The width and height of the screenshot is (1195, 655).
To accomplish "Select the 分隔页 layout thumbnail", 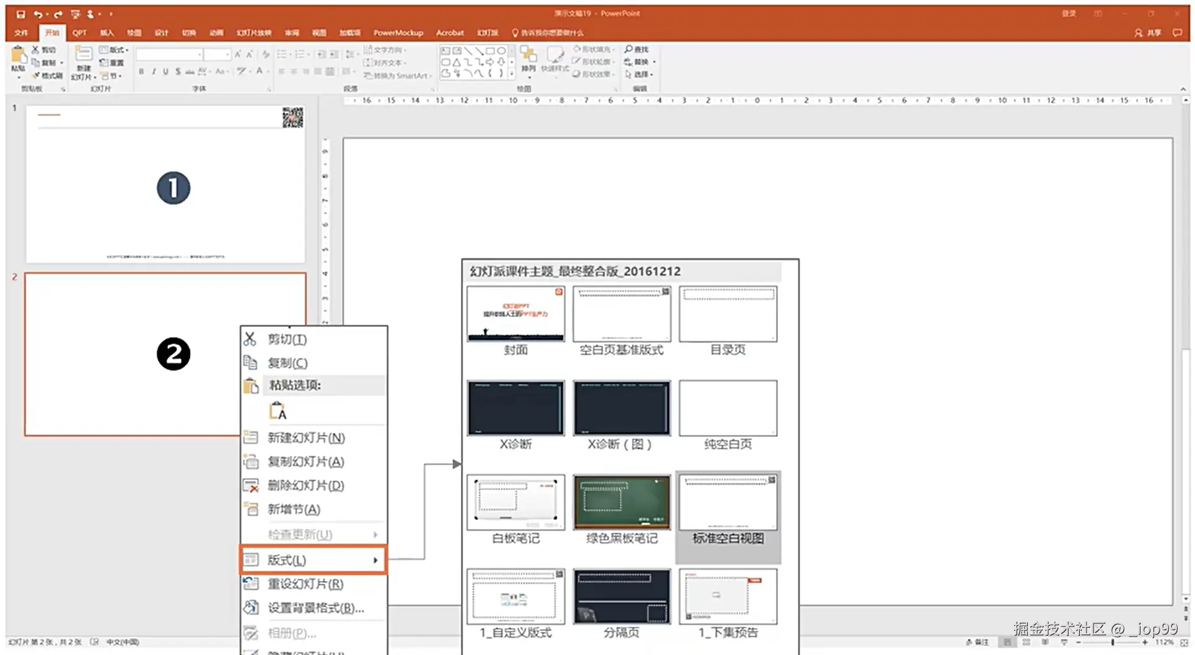I will pos(622,596).
